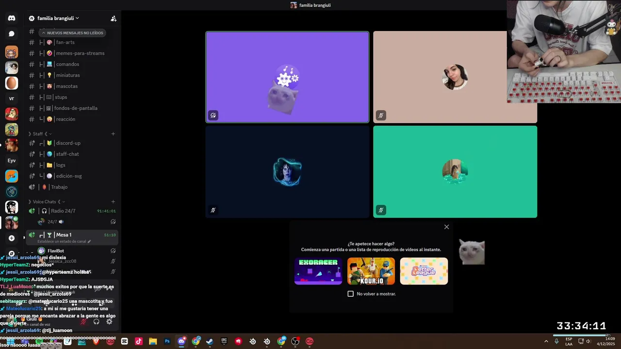Click the add channel plus in Voice Chats category

coord(113,202)
